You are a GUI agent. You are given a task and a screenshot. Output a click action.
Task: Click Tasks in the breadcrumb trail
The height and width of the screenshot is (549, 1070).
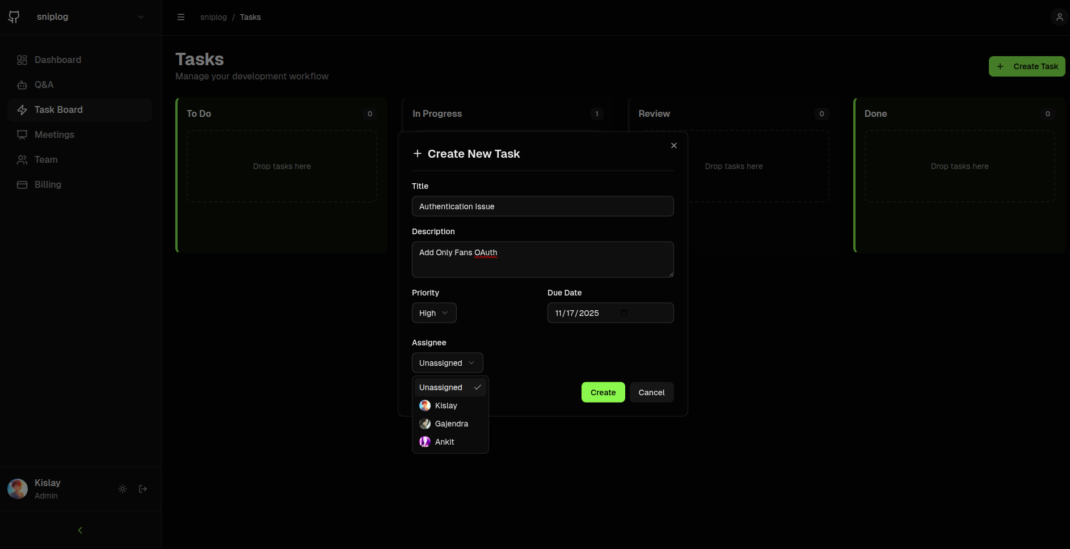250,17
